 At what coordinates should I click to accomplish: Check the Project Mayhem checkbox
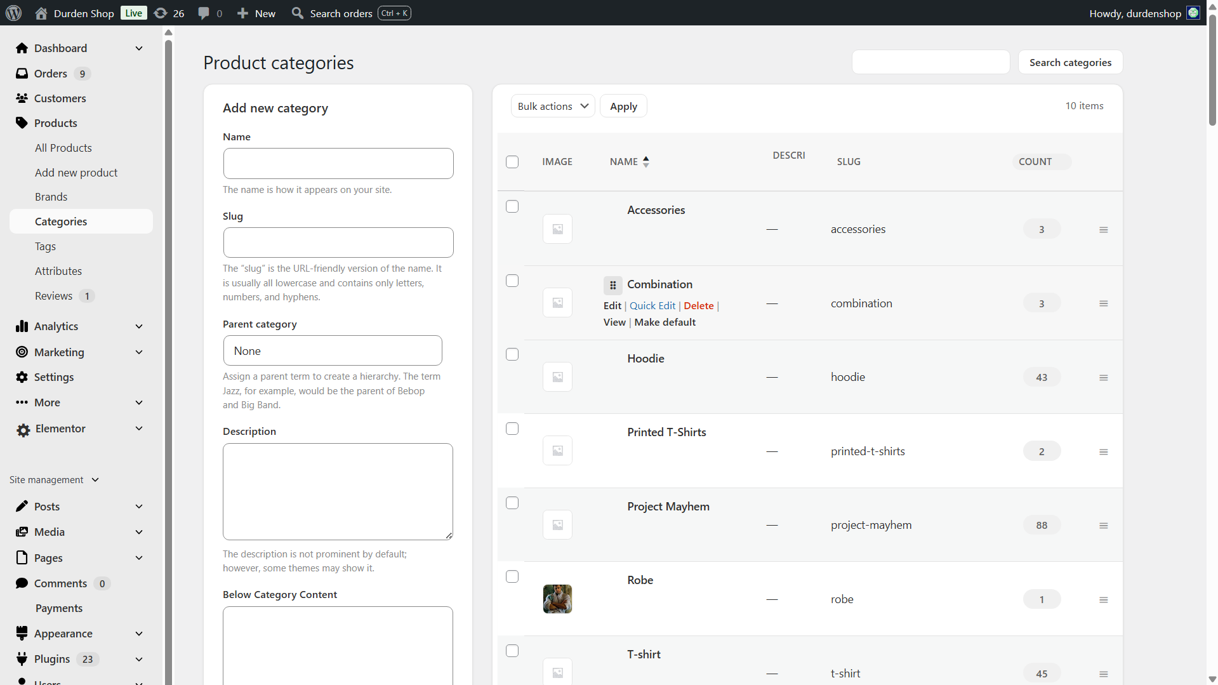512,502
